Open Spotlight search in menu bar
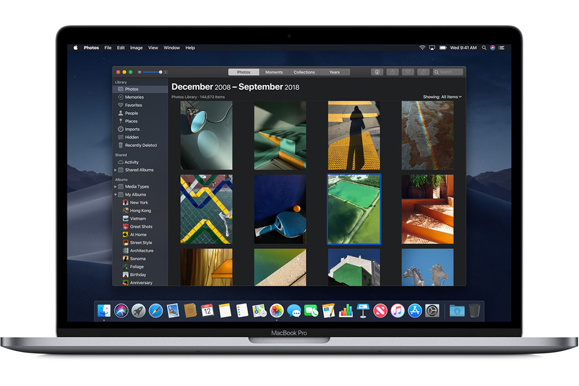 click(484, 48)
